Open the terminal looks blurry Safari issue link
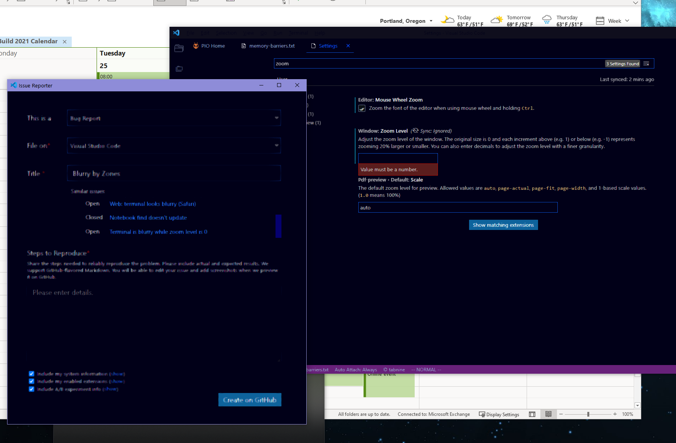 (153, 204)
